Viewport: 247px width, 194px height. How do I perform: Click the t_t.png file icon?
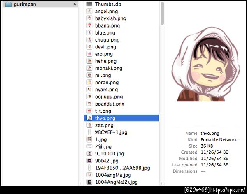(x=89, y=111)
